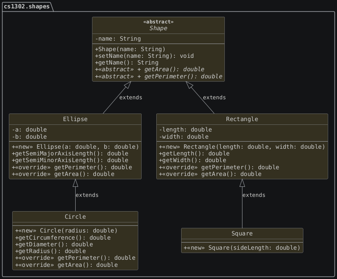Click Rectangle's override getArea() method
This screenshot has width=337, height=279.
tap(210, 174)
